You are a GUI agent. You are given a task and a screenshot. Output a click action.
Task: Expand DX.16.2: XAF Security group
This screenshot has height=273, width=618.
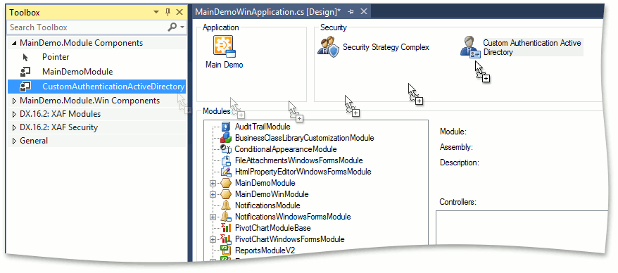click(x=15, y=127)
